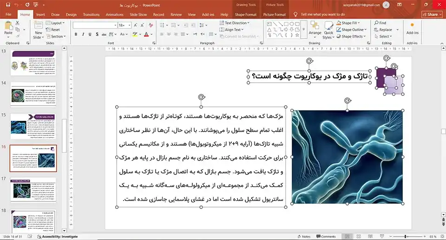Toggle Underline formatting
This screenshot has height=240, width=446.
click(x=90, y=34)
